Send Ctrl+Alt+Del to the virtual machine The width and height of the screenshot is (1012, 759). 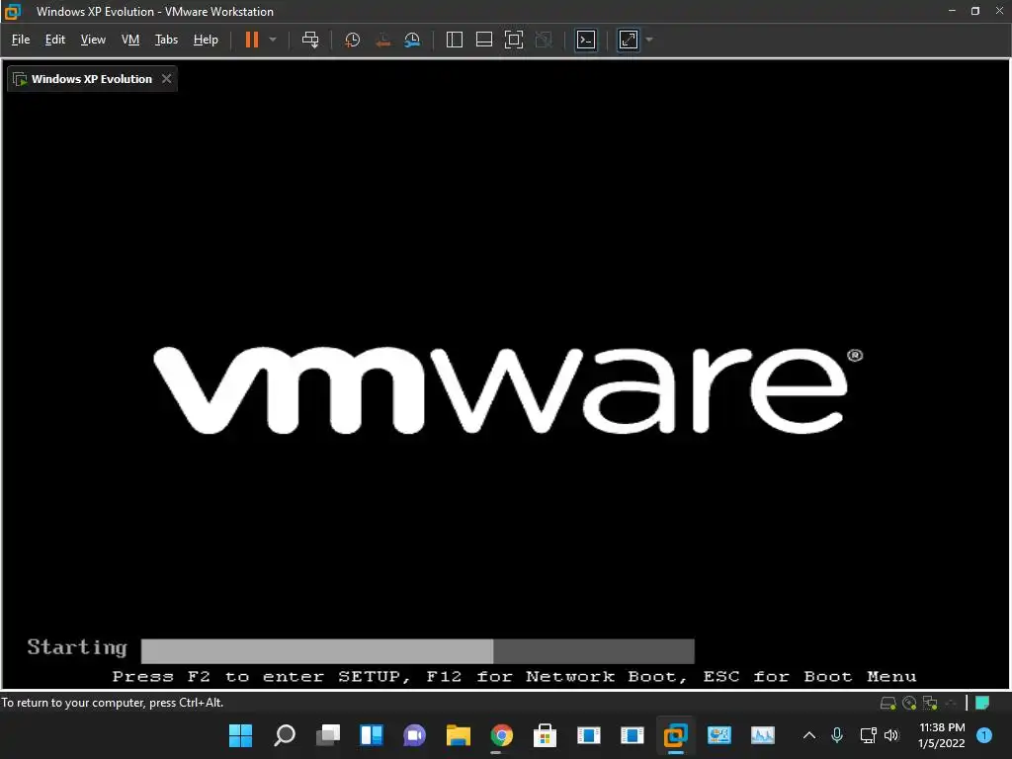click(x=310, y=40)
